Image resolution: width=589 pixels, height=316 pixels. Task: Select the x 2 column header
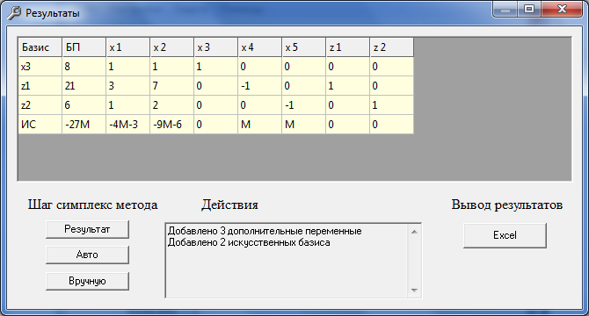[171, 47]
